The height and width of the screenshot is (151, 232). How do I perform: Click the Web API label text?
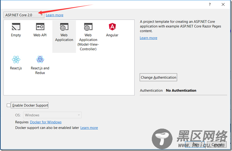(x=40, y=35)
